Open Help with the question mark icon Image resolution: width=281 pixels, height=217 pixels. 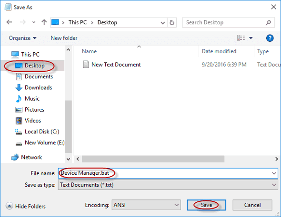point(270,38)
